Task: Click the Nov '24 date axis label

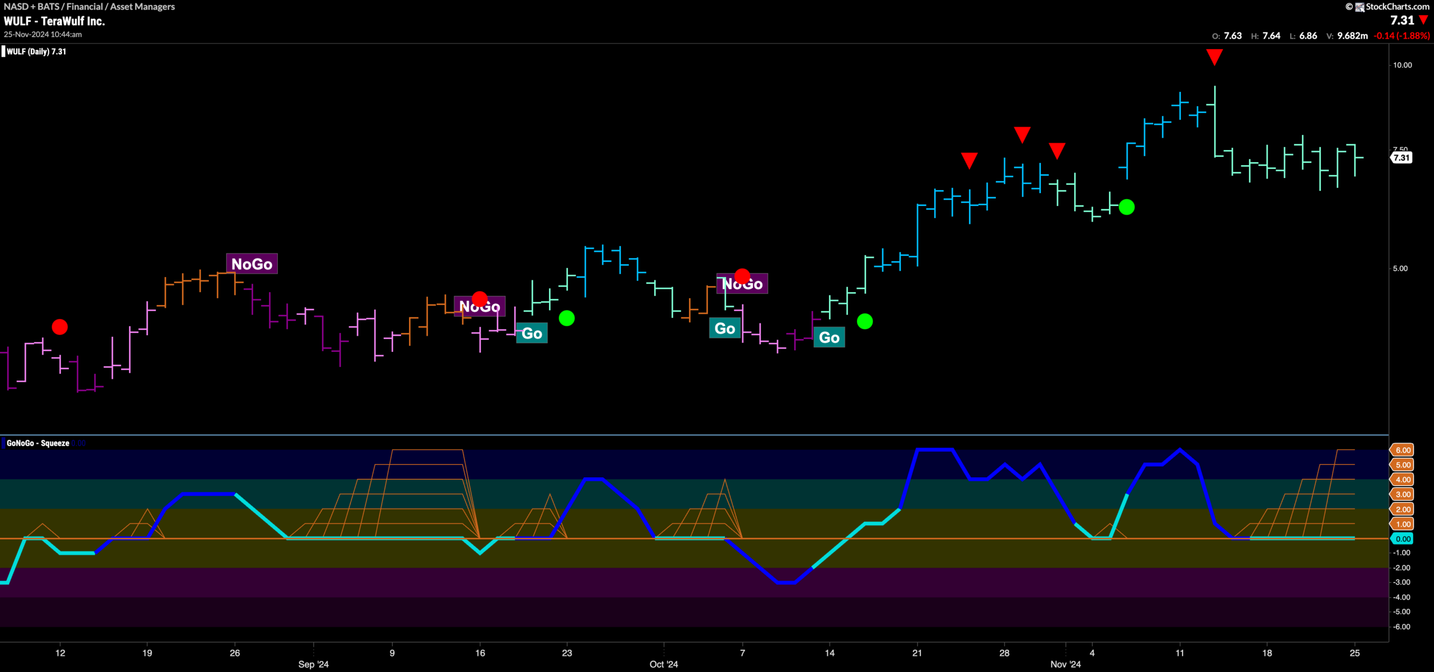Action: click(x=1065, y=664)
